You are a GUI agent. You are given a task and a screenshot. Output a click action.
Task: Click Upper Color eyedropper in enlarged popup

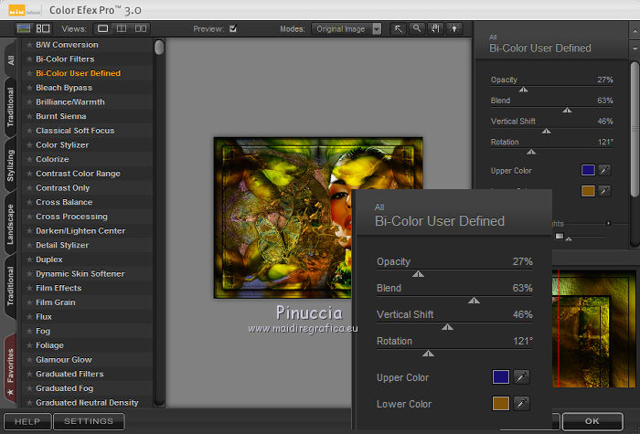[521, 376]
